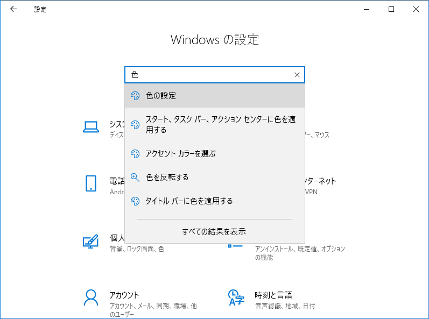Viewport: 429px width, 319px height.
Task: Open the phone (電話) icon category
Action: pos(91,183)
